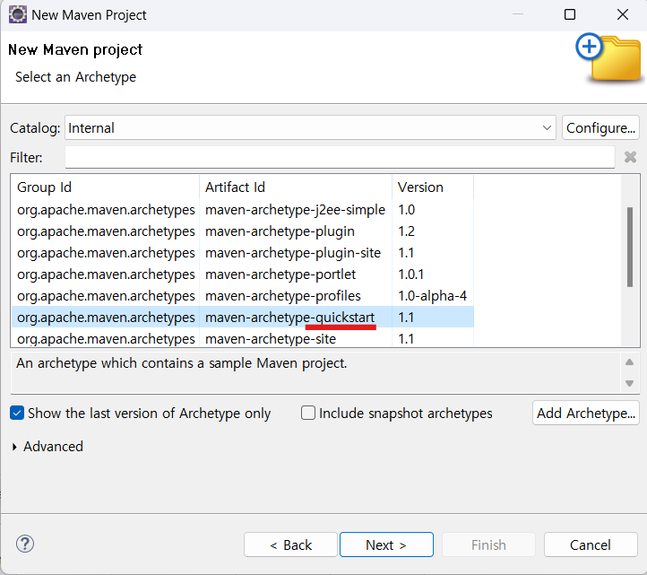647x575 pixels.
Task: Proceed with the Next > button
Action: [386, 545]
